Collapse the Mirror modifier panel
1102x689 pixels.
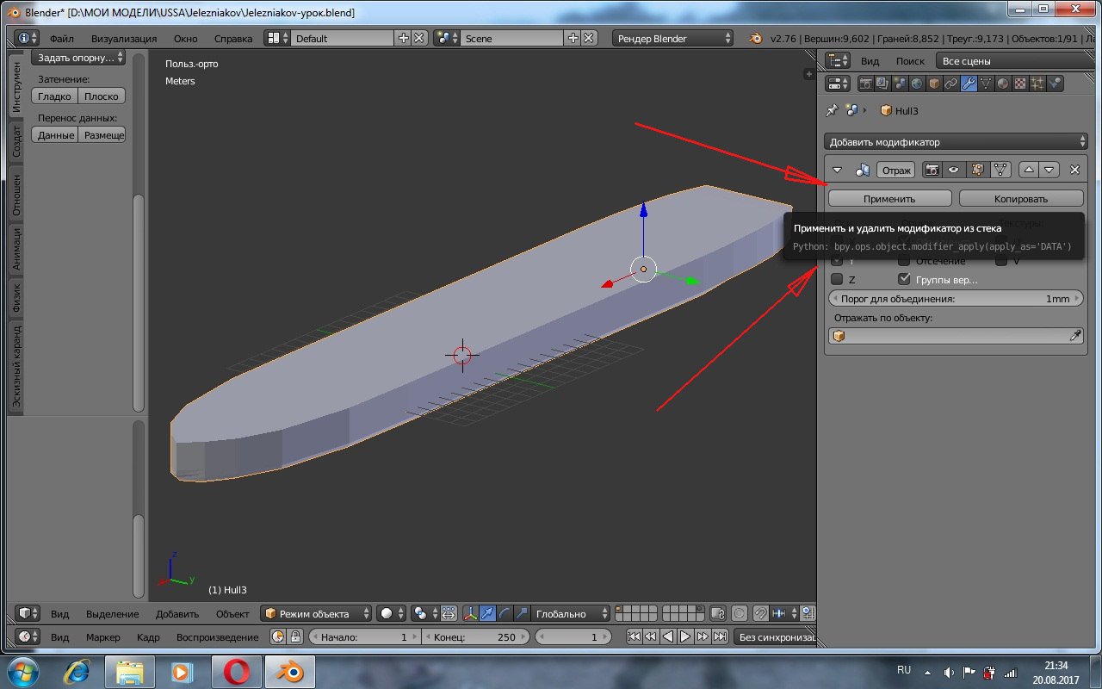point(837,171)
